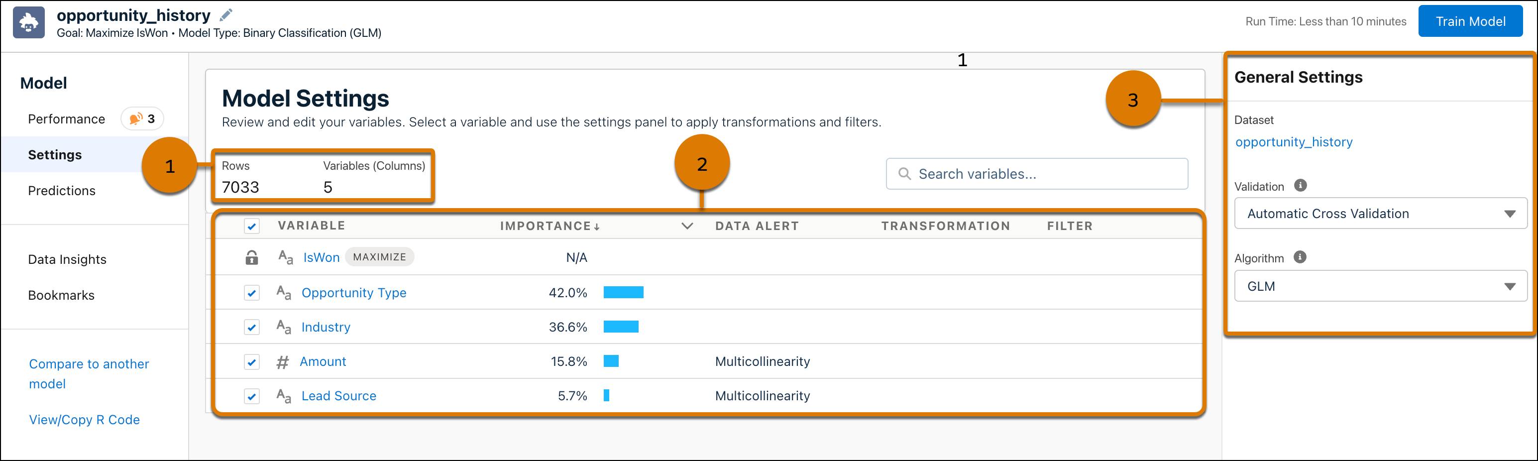Image resolution: width=1538 pixels, height=461 pixels.
Task: Open the Algorithm GLM dropdown
Action: coord(1380,287)
